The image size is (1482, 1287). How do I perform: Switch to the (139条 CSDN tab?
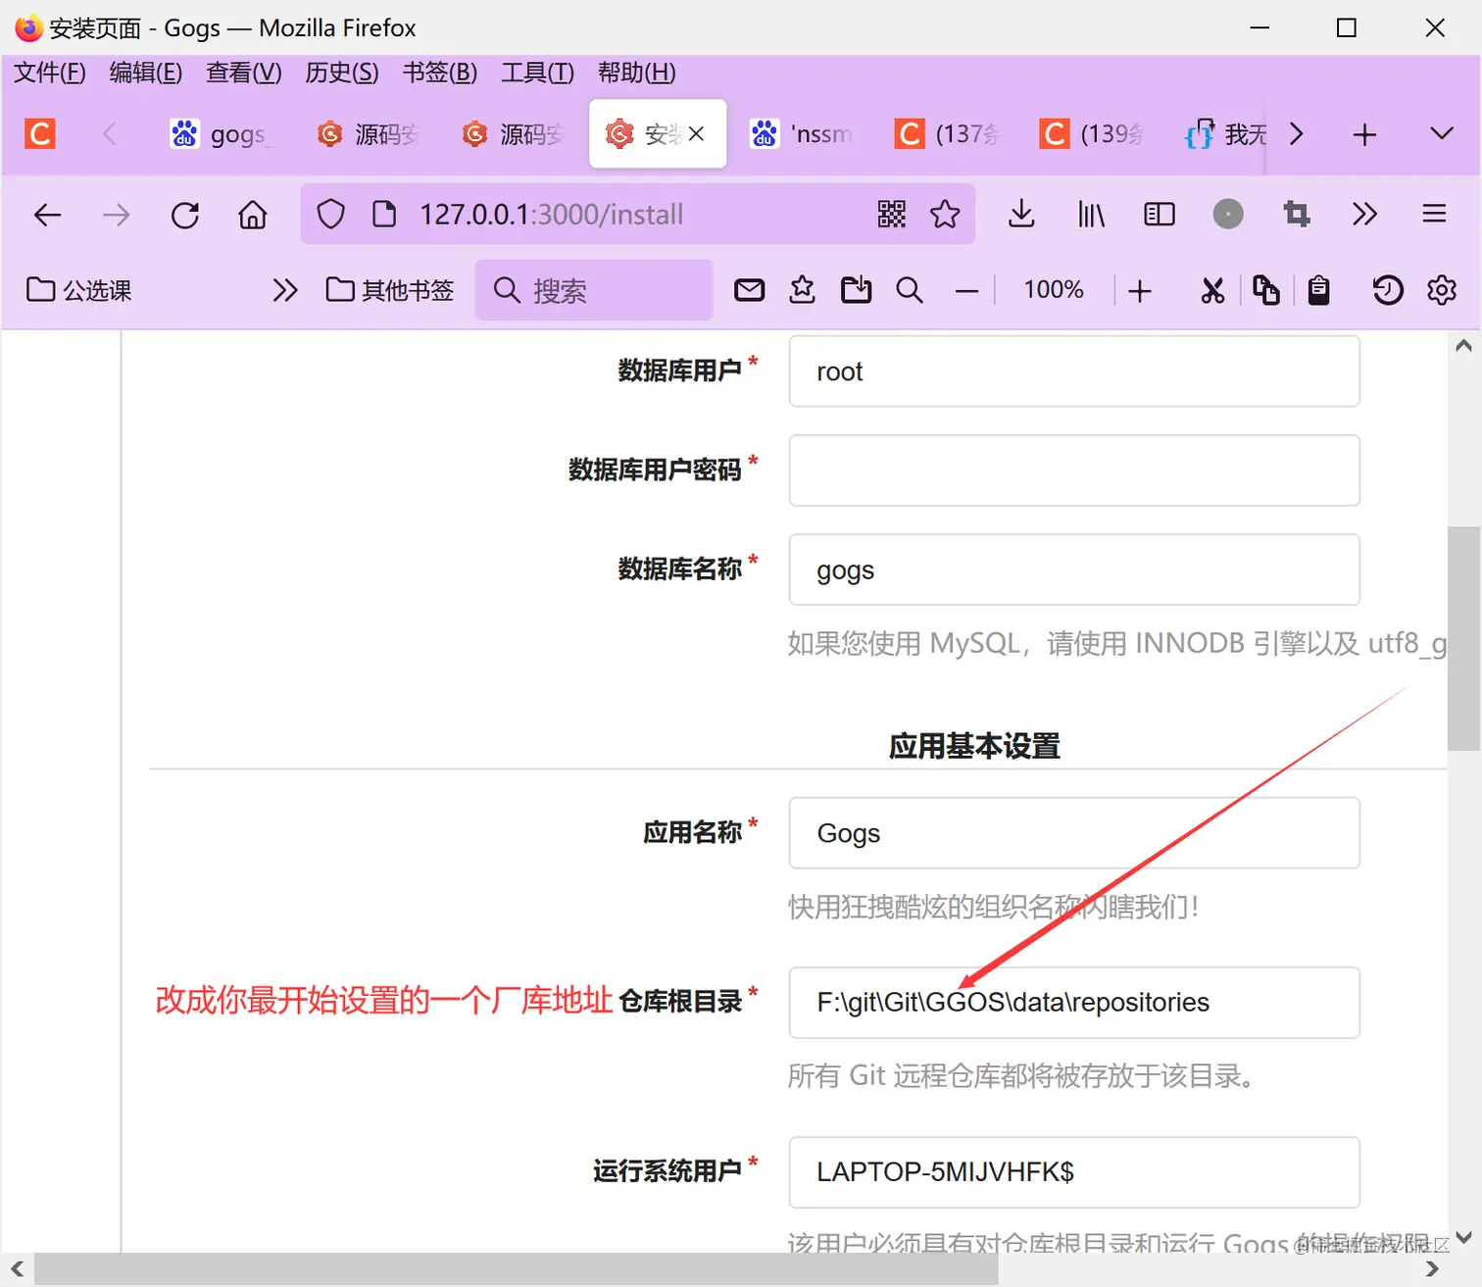click(x=1093, y=134)
